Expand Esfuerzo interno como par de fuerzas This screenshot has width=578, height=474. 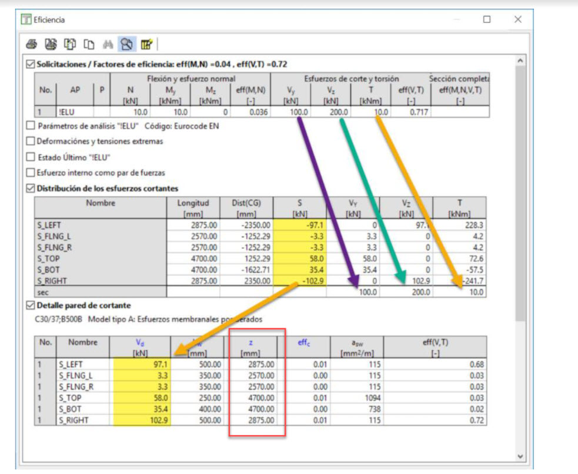[31, 173]
